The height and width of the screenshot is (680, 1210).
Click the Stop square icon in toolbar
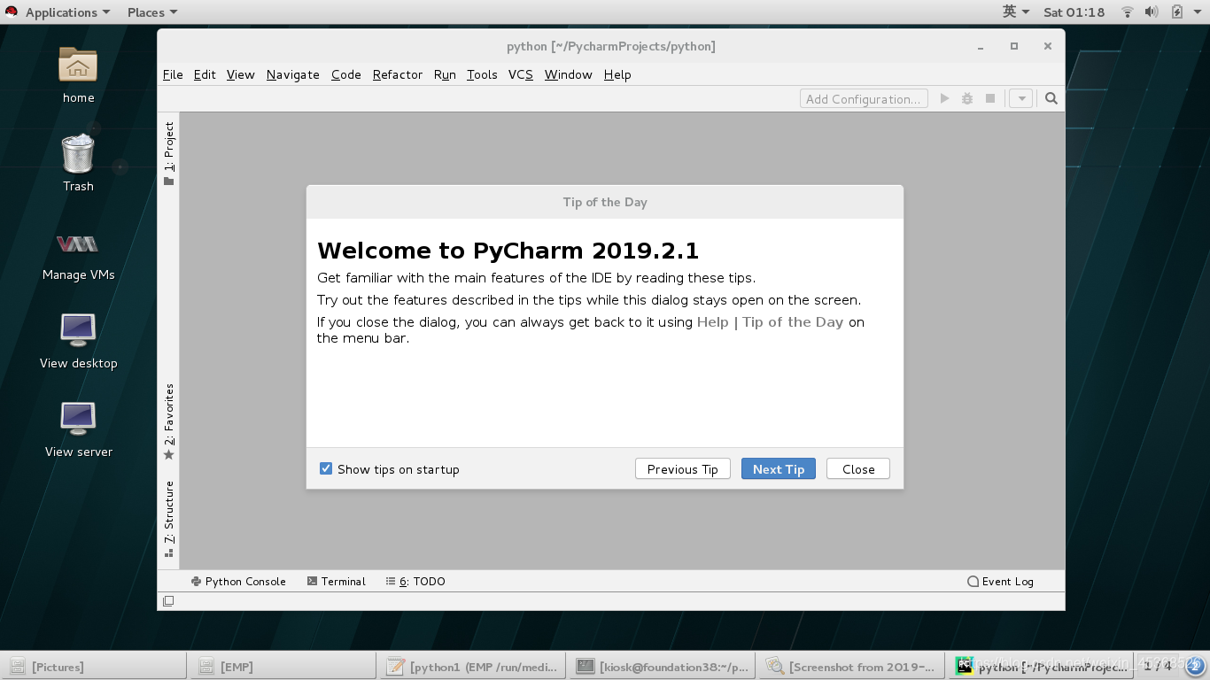(990, 98)
